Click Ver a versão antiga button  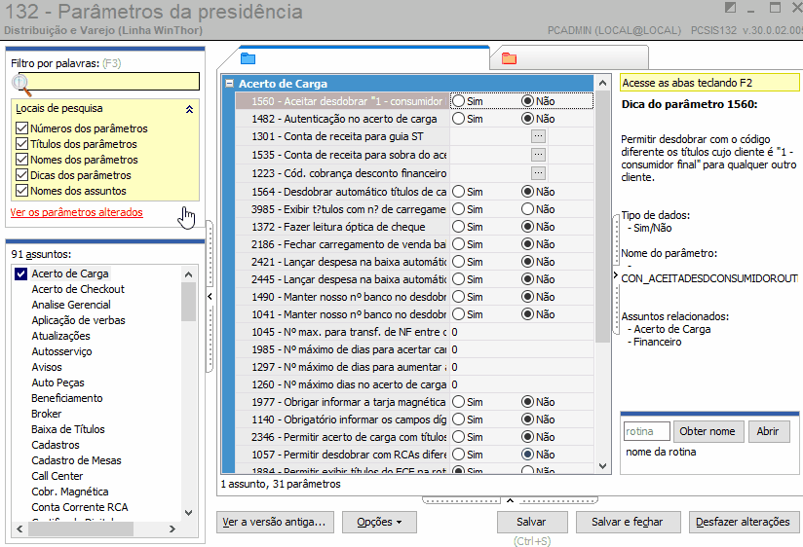coord(275,522)
